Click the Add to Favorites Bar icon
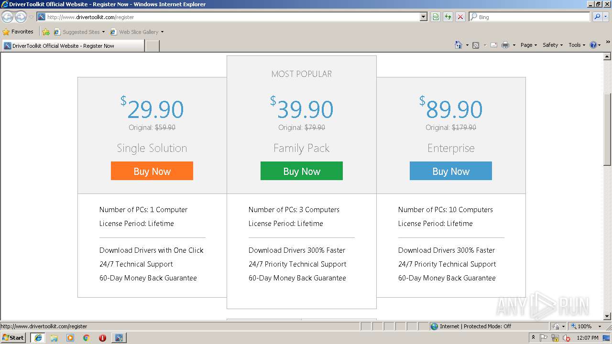Screen dimensions: 612x344 tap(46, 32)
